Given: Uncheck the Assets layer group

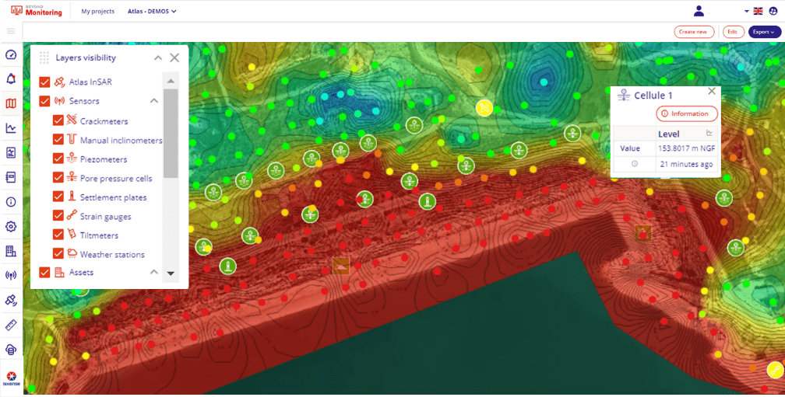Looking at the screenshot, I should click(44, 272).
